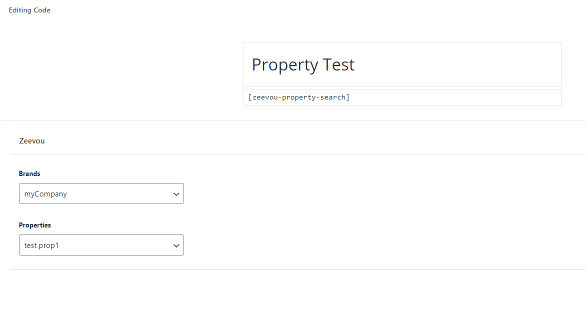Place cursor before the shortcode's opening bracket
This screenshot has width=586, height=310.
click(x=248, y=97)
